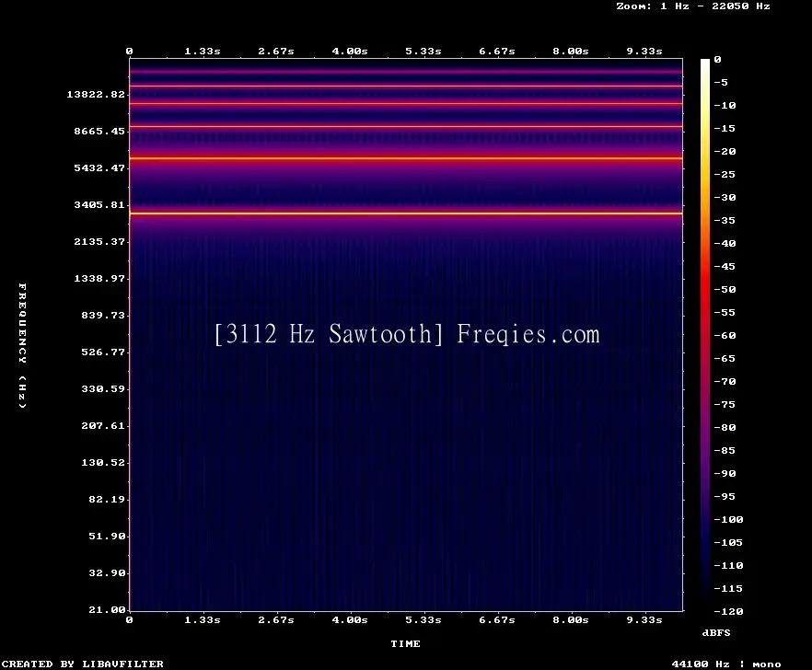The image size is (812, 670).
Task: Click the 8.00s label on bottom time axis
Action: 570,619
